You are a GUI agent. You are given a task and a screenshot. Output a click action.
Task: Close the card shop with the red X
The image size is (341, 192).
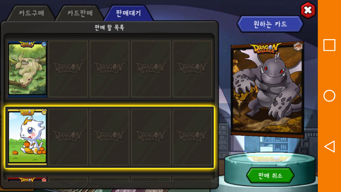(x=308, y=10)
